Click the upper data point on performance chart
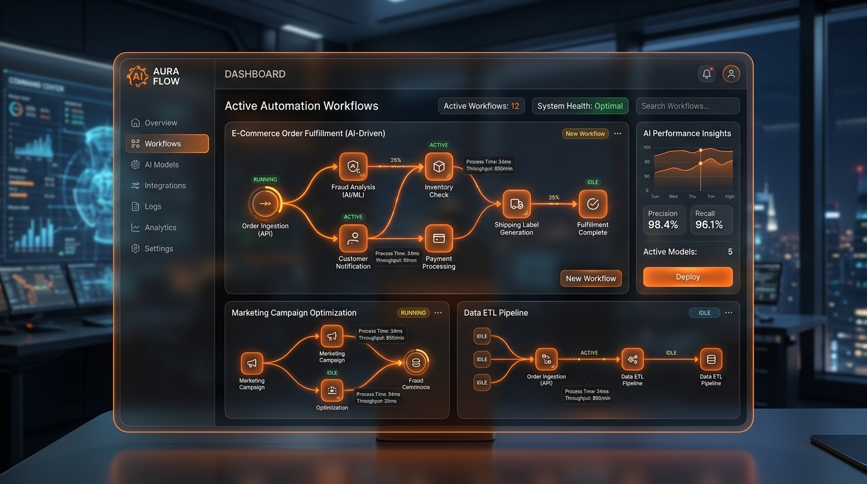Image resolution: width=867 pixels, height=484 pixels. tap(701, 150)
